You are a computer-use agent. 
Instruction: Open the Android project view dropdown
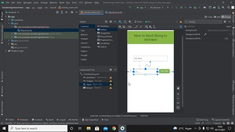point(12,12)
